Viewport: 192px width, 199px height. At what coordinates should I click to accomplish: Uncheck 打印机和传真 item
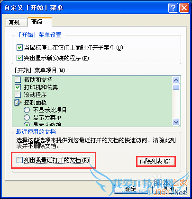(18, 87)
